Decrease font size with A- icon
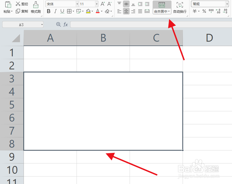The width and height of the screenshot is (232, 184). click(x=110, y=4)
